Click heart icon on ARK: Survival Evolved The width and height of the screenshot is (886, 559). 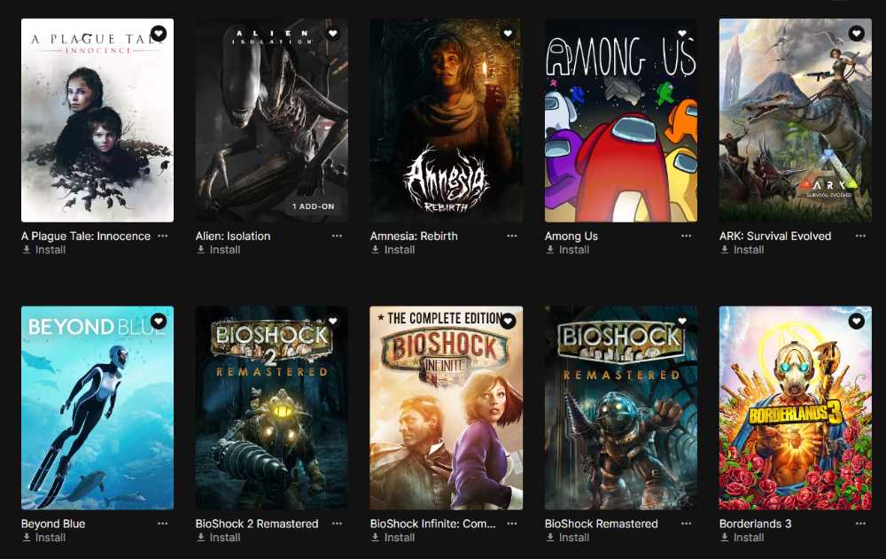(x=857, y=34)
